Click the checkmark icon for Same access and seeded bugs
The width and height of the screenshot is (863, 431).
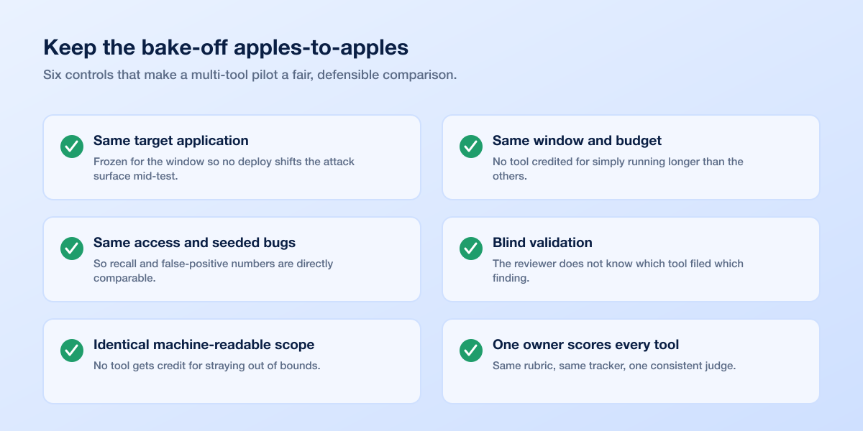[x=72, y=249]
